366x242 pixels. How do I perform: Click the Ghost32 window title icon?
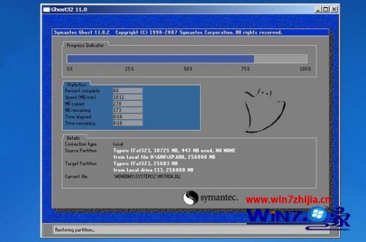(47, 10)
